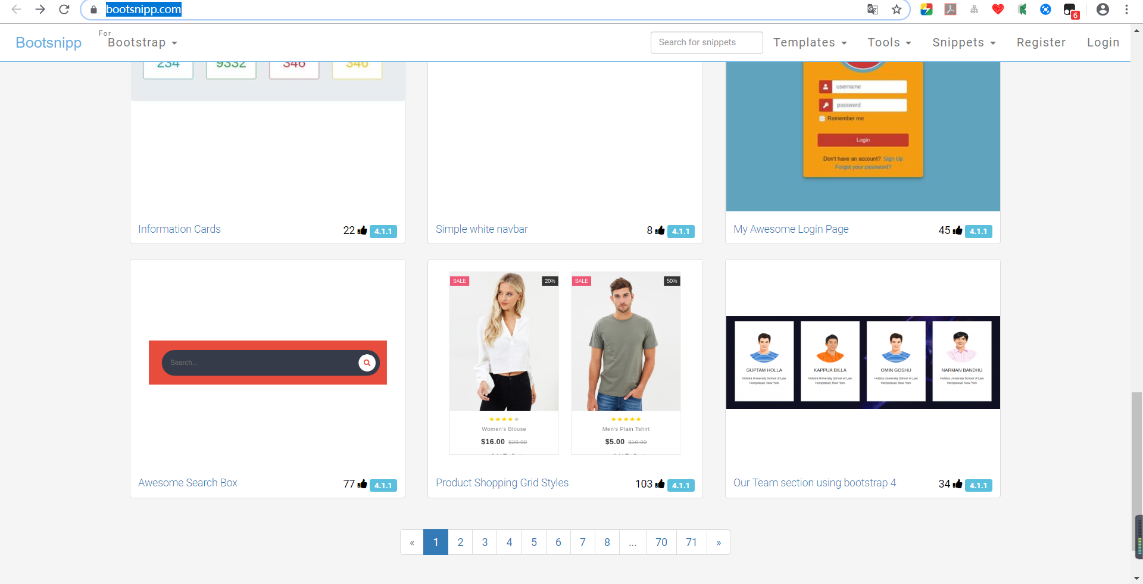The height and width of the screenshot is (584, 1143).
Task: Open Google Translate icon in the omnibox
Action: 873,10
